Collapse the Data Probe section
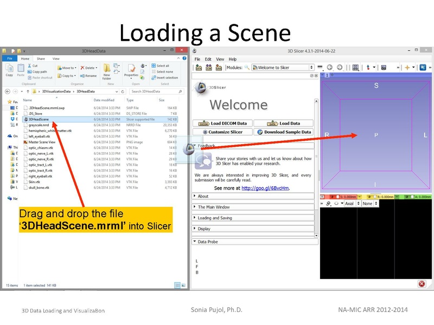 255,242
